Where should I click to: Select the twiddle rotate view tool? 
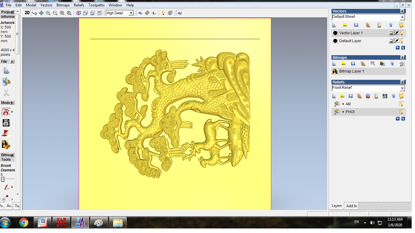[x=34, y=13]
